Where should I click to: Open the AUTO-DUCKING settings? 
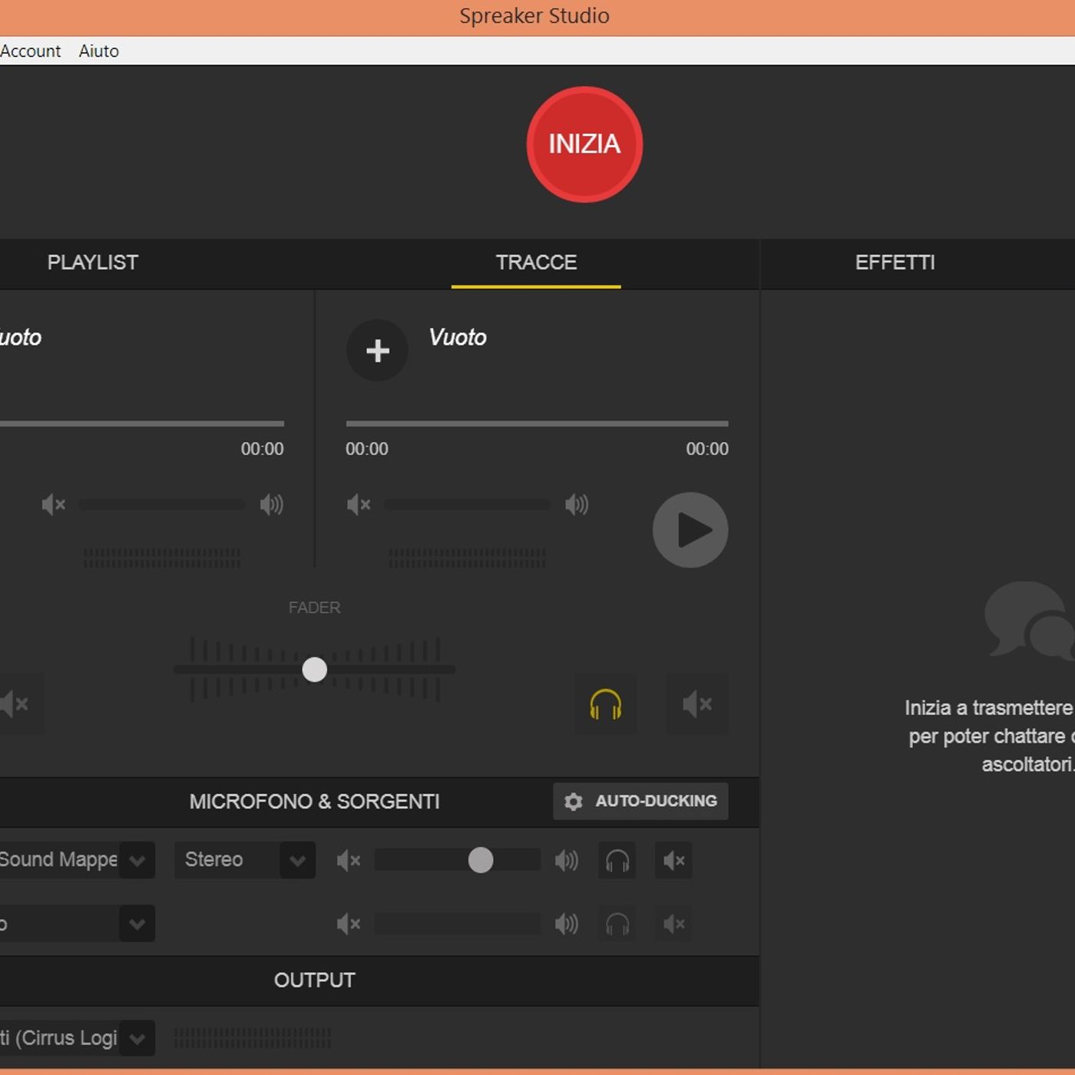coord(640,801)
